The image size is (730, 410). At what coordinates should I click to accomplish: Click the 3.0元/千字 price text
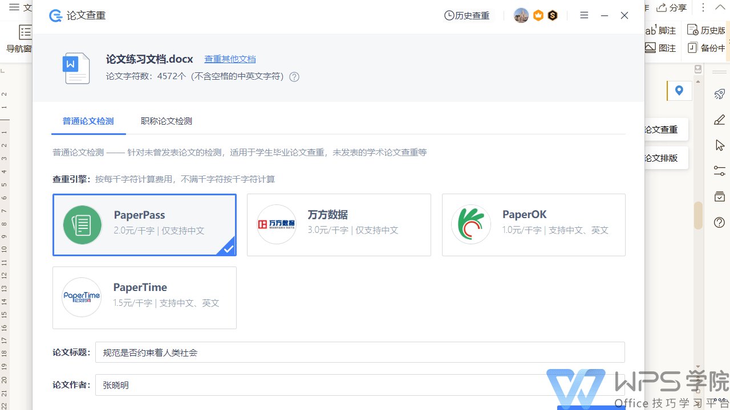(x=328, y=231)
